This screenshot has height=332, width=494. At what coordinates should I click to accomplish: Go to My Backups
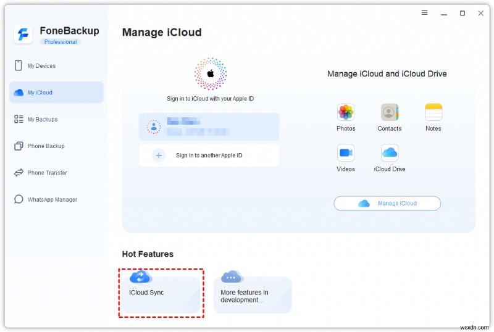click(x=56, y=119)
